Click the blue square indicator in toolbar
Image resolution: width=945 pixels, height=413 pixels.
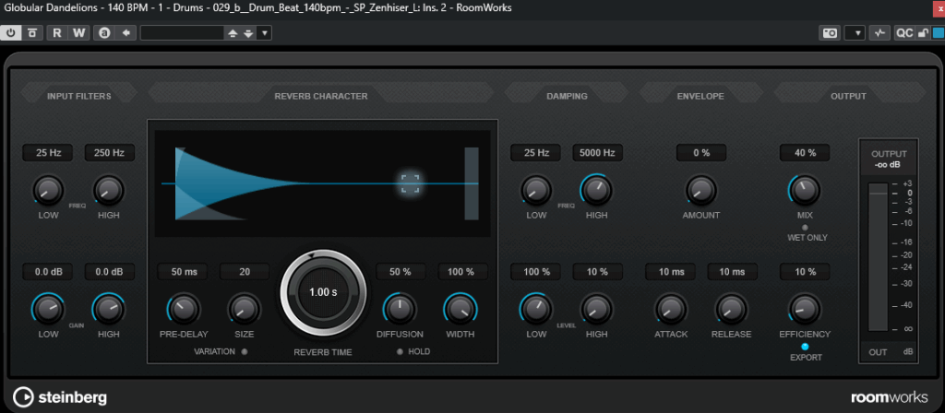click(938, 33)
